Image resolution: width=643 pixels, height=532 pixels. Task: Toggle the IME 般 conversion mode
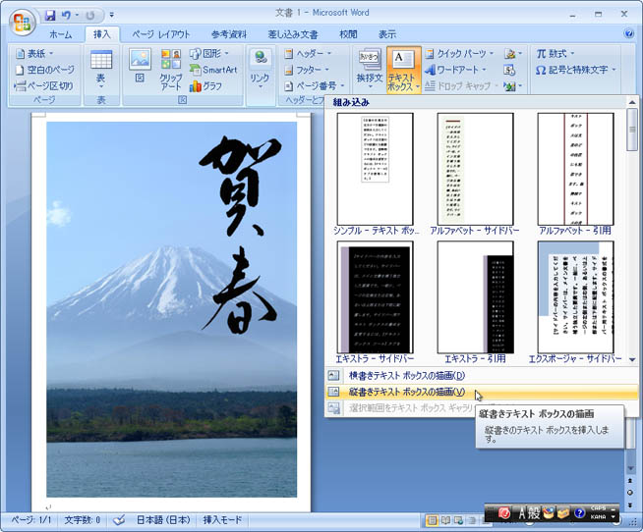(x=530, y=512)
